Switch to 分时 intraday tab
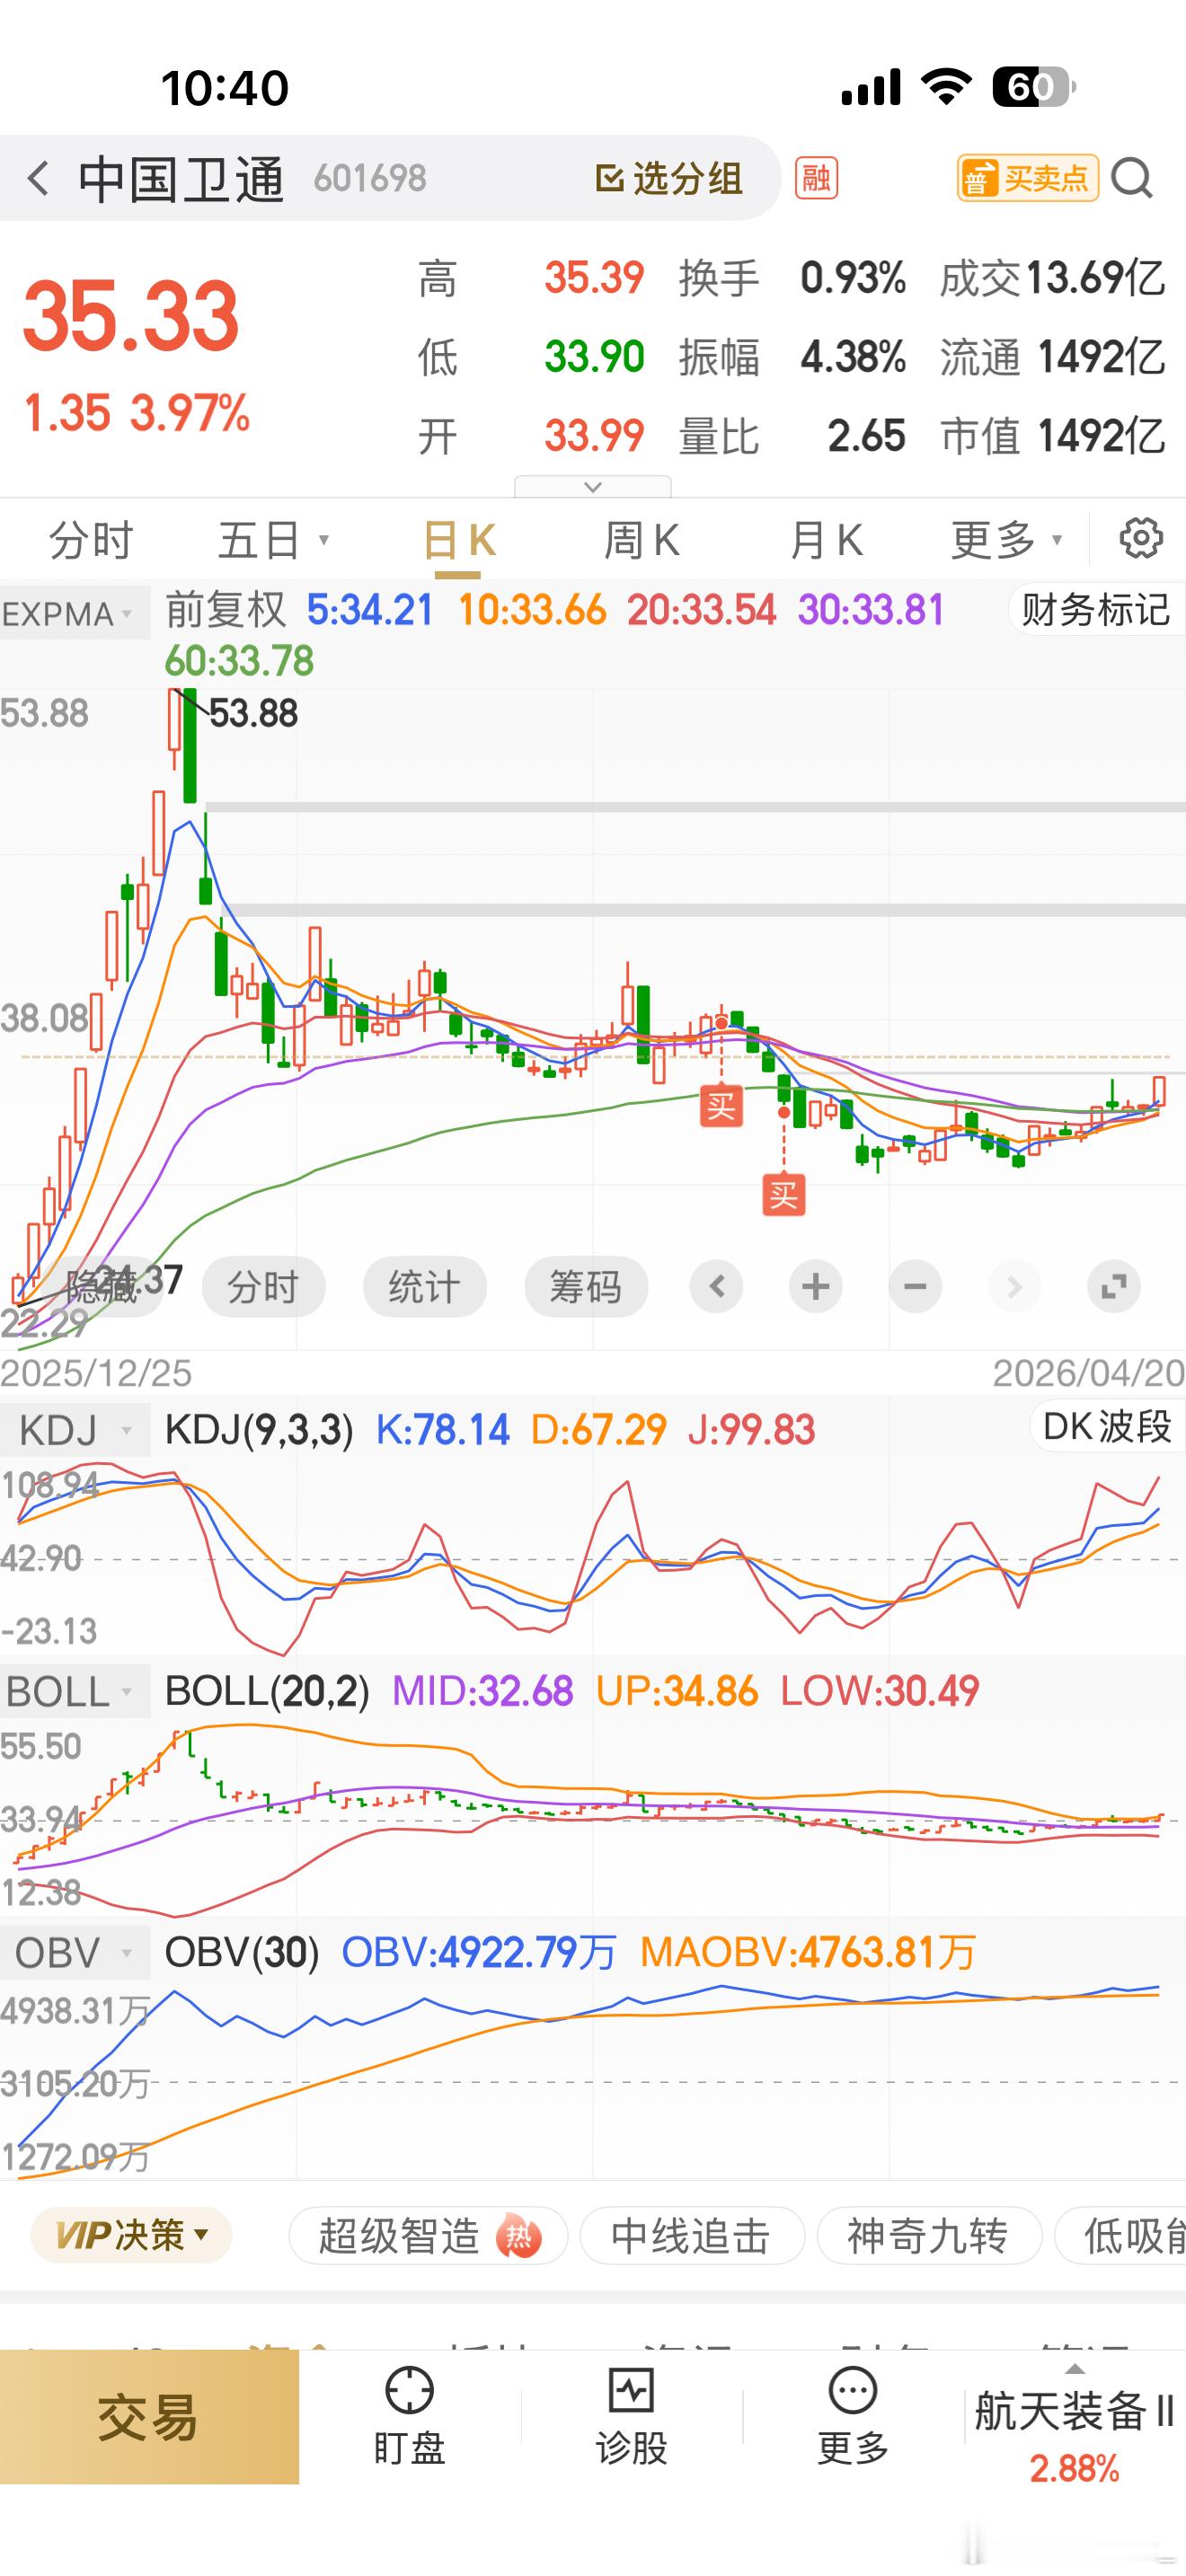 91,541
